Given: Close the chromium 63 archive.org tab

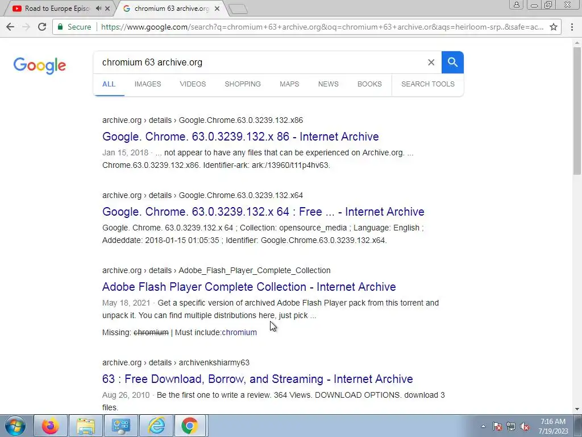Looking at the screenshot, I should tap(217, 8).
